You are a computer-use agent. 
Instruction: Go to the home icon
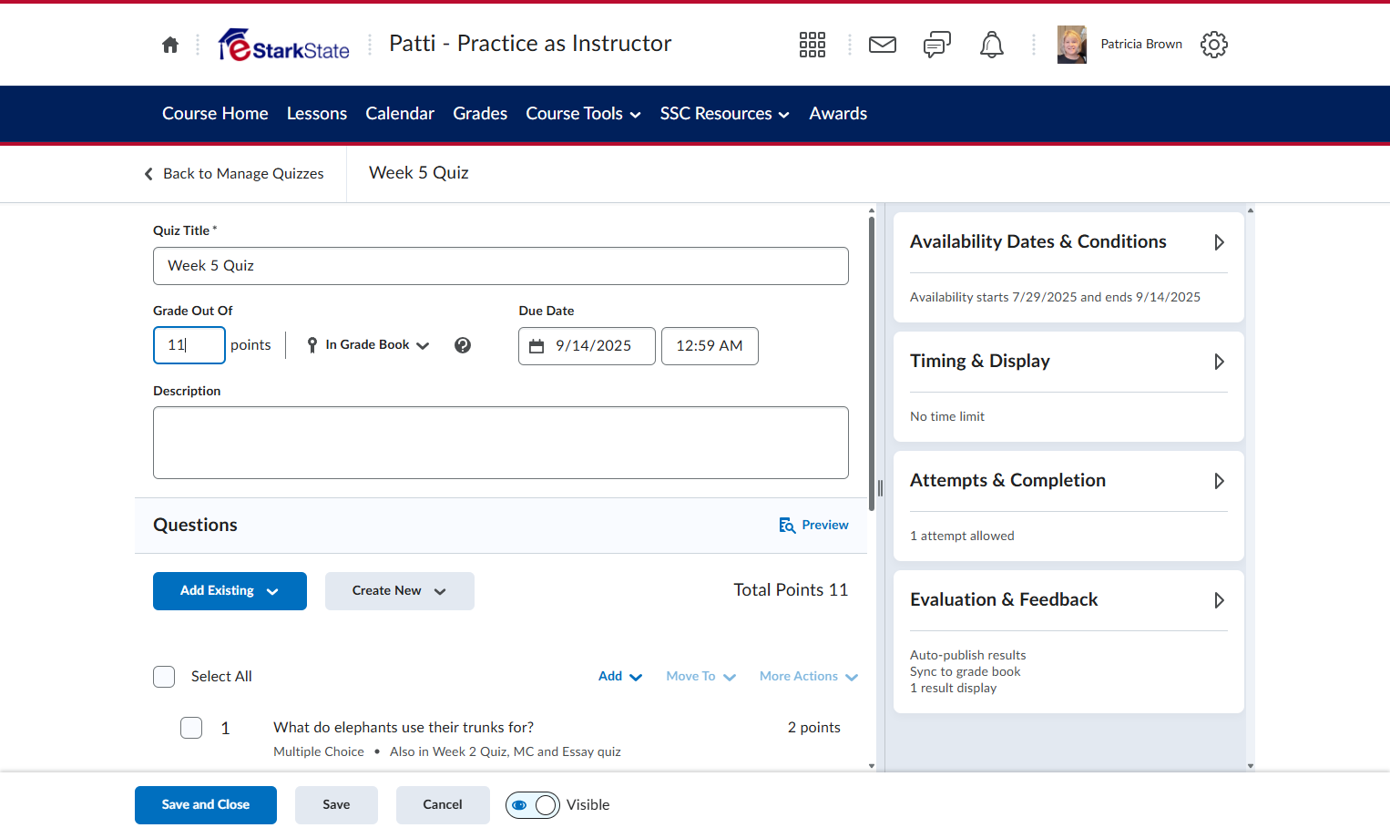point(170,45)
